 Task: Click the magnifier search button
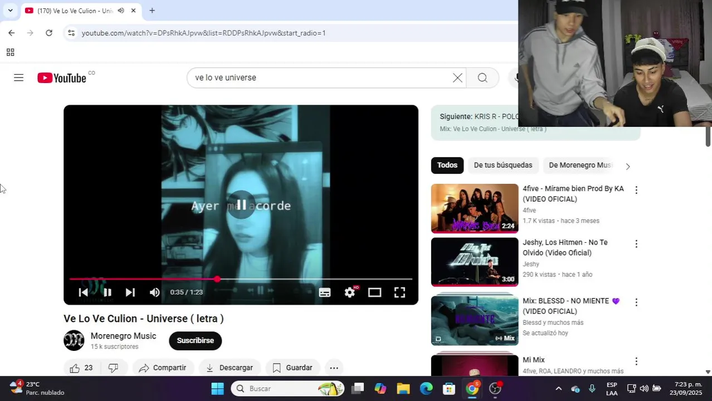pos(482,78)
